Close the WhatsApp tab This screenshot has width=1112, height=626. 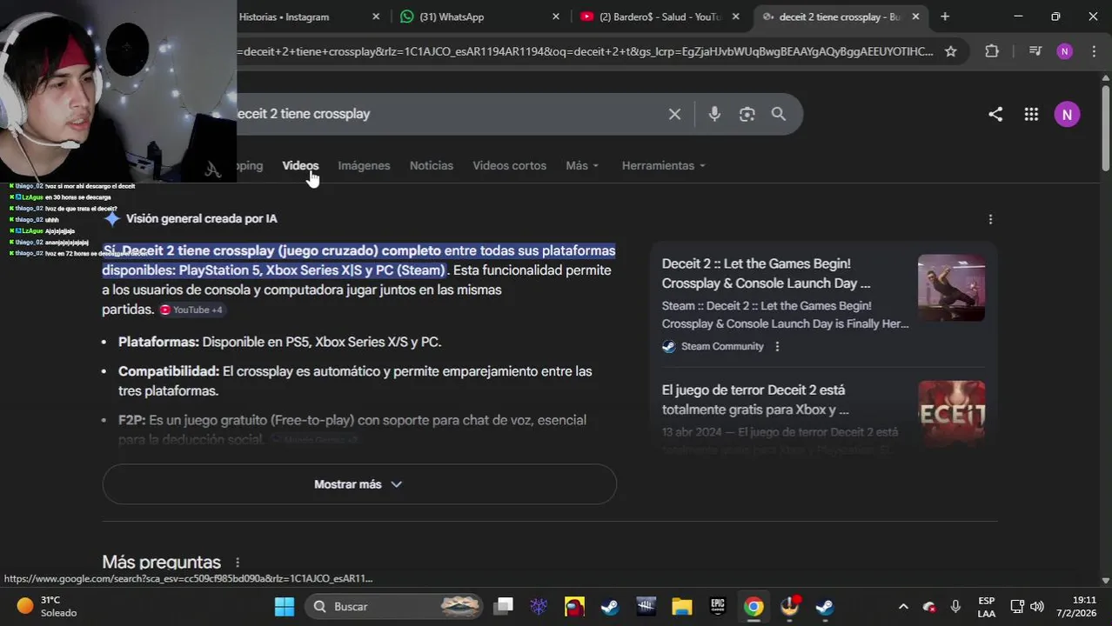coord(556,17)
